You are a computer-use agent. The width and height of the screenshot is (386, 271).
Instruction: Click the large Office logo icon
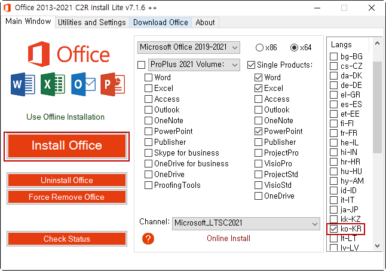tap(39, 54)
